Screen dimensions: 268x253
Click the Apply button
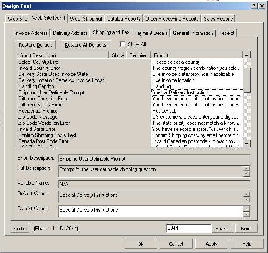pyautogui.click(x=212, y=244)
